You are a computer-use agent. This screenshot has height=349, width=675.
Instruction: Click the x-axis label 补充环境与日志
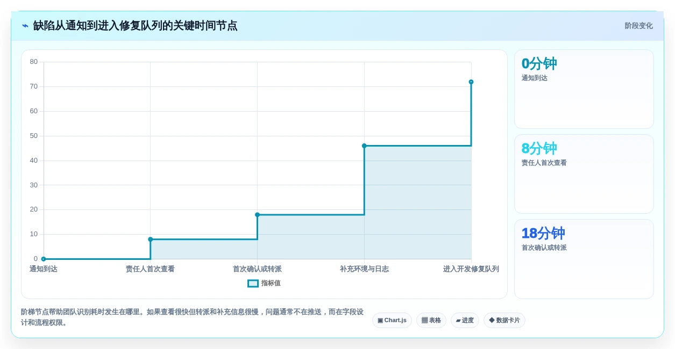pyautogui.click(x=364, y=269)
